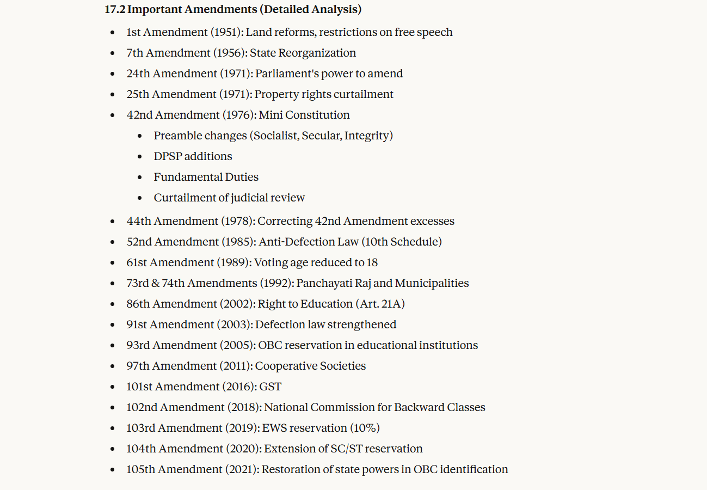Screen dimensions: 707x490
Task: Click 'Curtailment of judicial review' text
Action: tap(229, 198)
